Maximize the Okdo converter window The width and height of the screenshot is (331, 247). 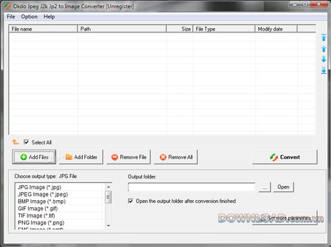pyautogui.click(x=305, y=4)
